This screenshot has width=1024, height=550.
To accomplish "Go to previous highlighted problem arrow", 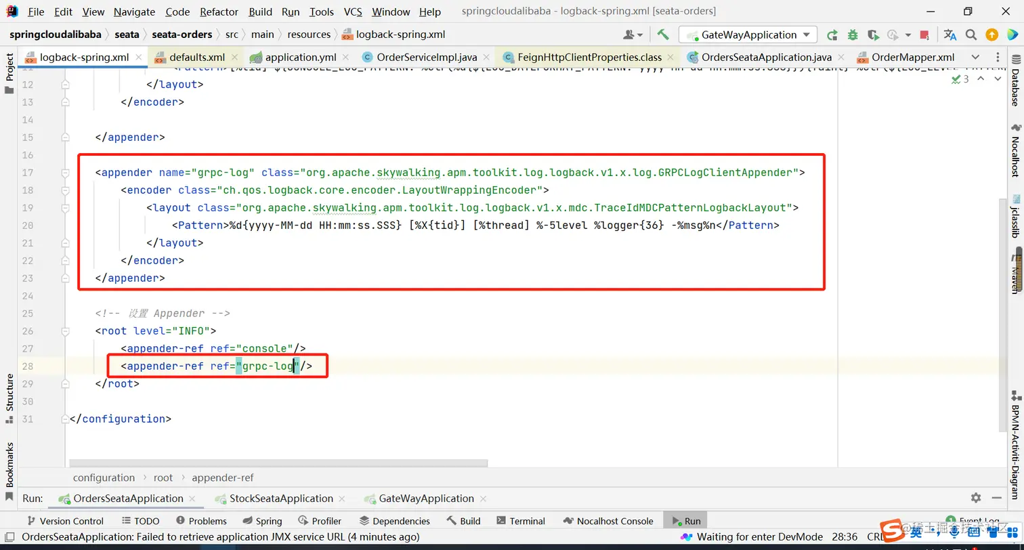I will point(981,79).
